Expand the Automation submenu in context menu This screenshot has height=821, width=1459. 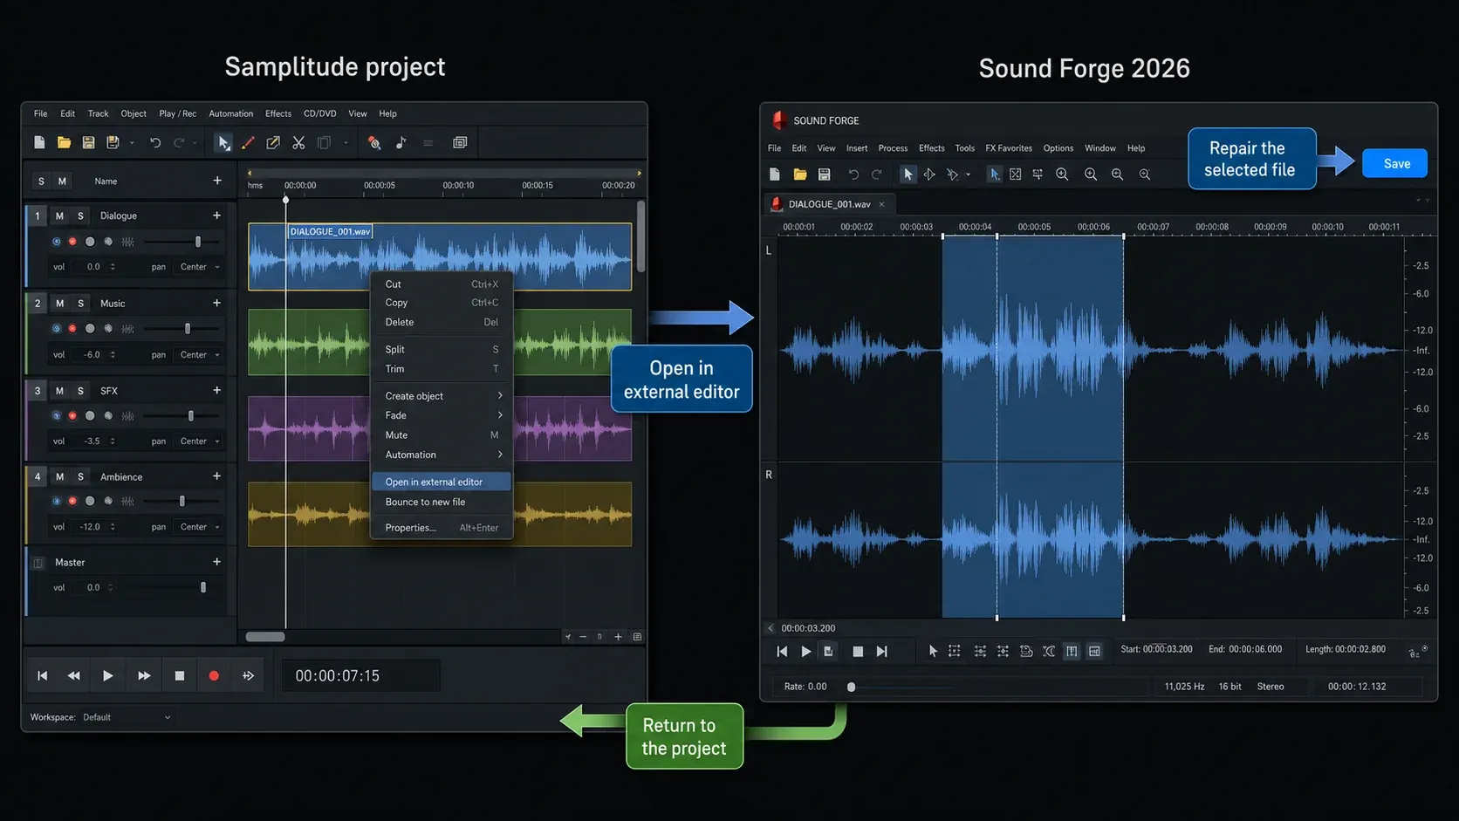442,455
